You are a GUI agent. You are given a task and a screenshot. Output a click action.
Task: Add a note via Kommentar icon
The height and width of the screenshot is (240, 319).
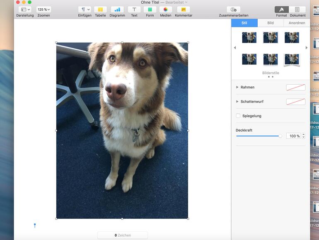click(184, 10)
